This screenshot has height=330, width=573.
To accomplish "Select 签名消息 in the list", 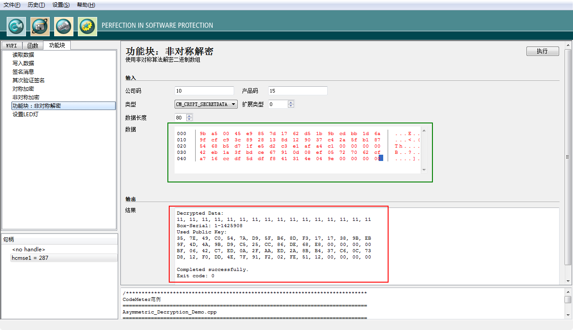I will (x=23, y=72).
